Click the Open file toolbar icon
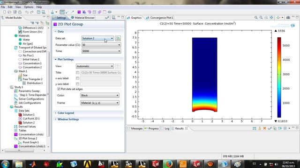300x168 pixels. [9, 12]
